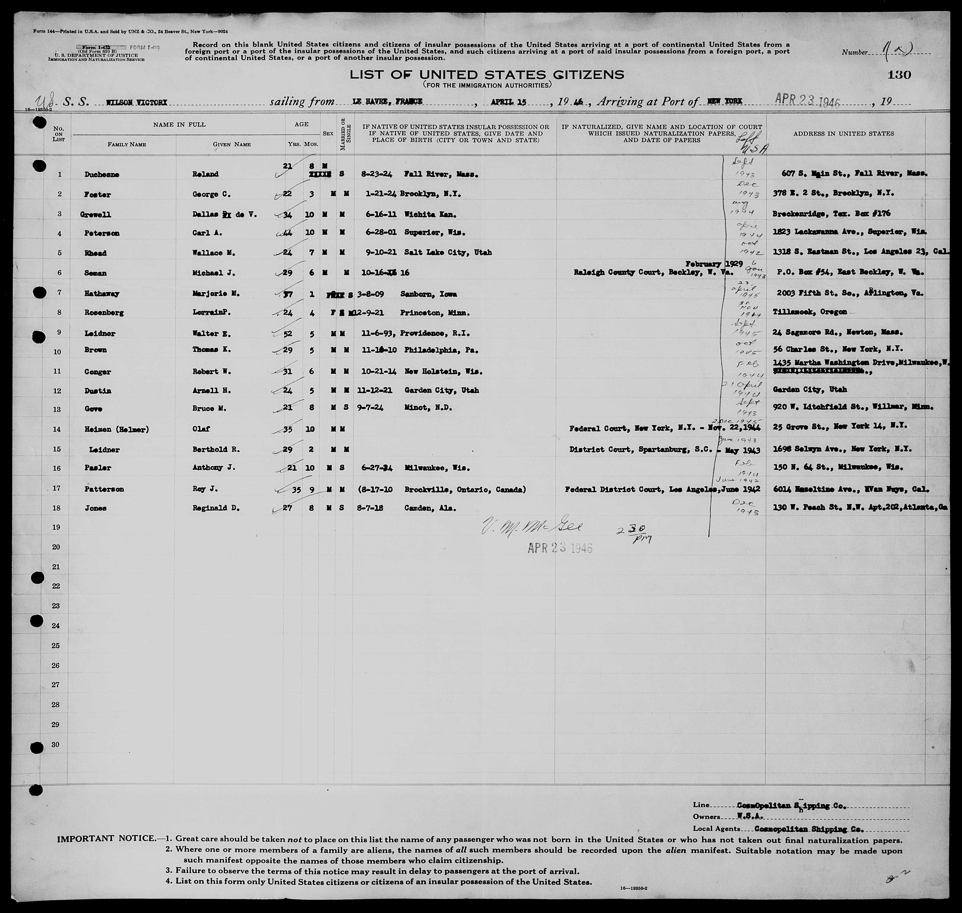Click the family name 'Hathaway'
The image size is (962, 913).
tap(101, 293)
